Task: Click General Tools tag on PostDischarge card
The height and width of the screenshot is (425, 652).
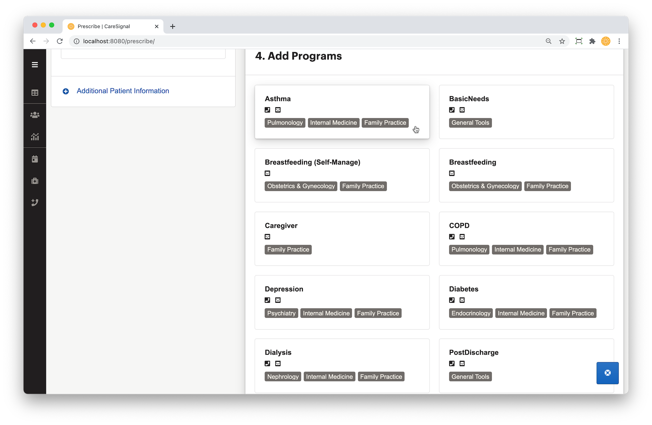Action: [470, 377]
